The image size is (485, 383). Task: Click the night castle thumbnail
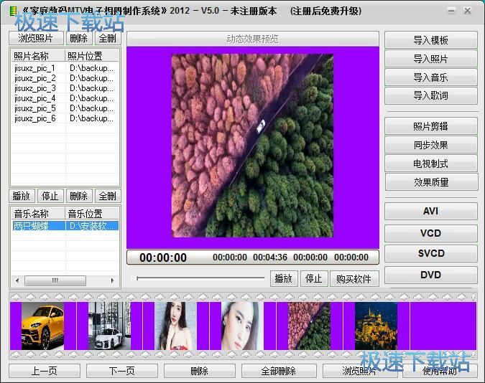click(376, 326)
